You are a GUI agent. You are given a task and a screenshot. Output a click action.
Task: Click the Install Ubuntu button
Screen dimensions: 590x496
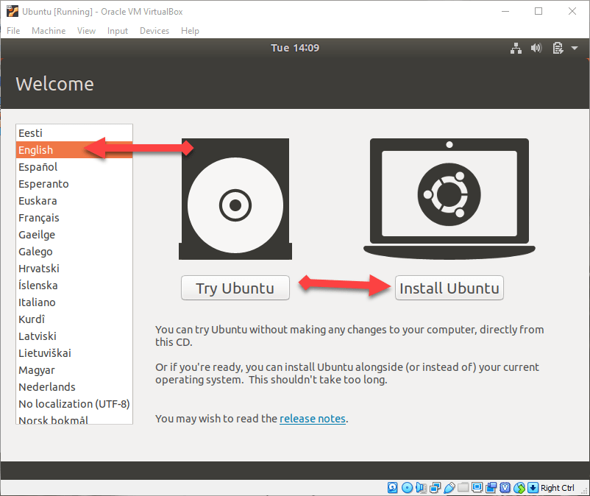pyautogui.click(x=449, y=288)
